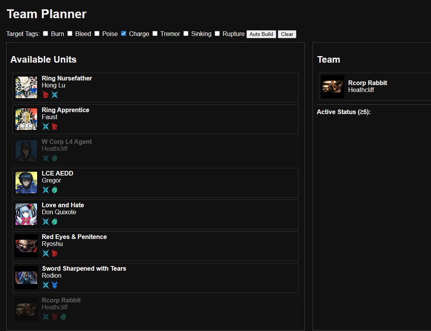This screenshot has height=331, width=431.
Task: Remove Rcorp Rabbit via its Team panel portrait
Action: click(333, 87)
